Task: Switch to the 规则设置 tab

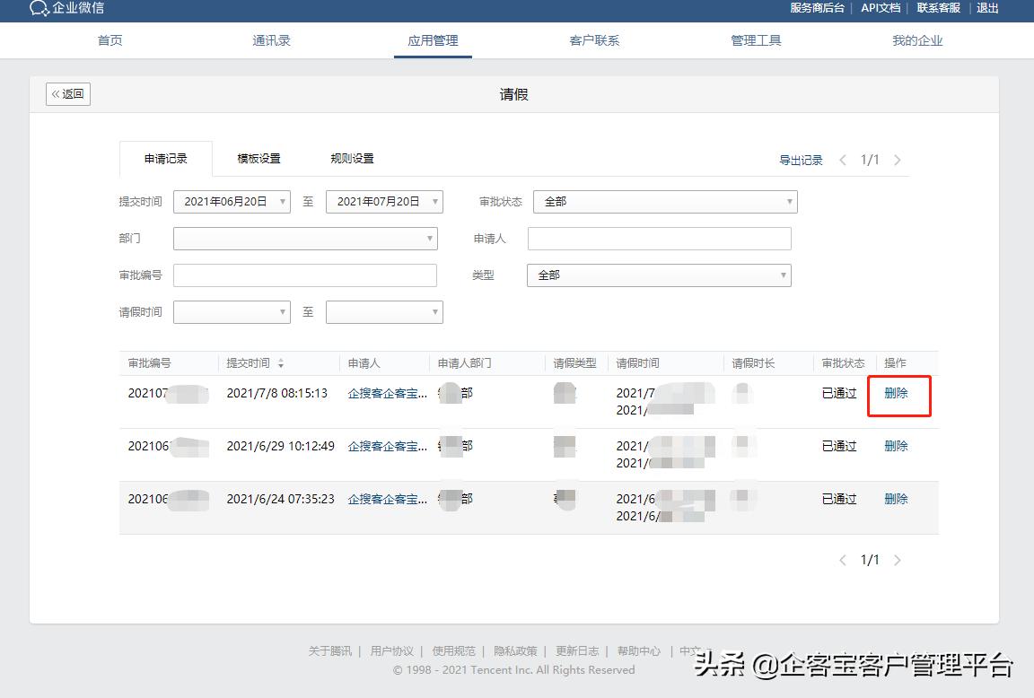Action: coord(352,158)
